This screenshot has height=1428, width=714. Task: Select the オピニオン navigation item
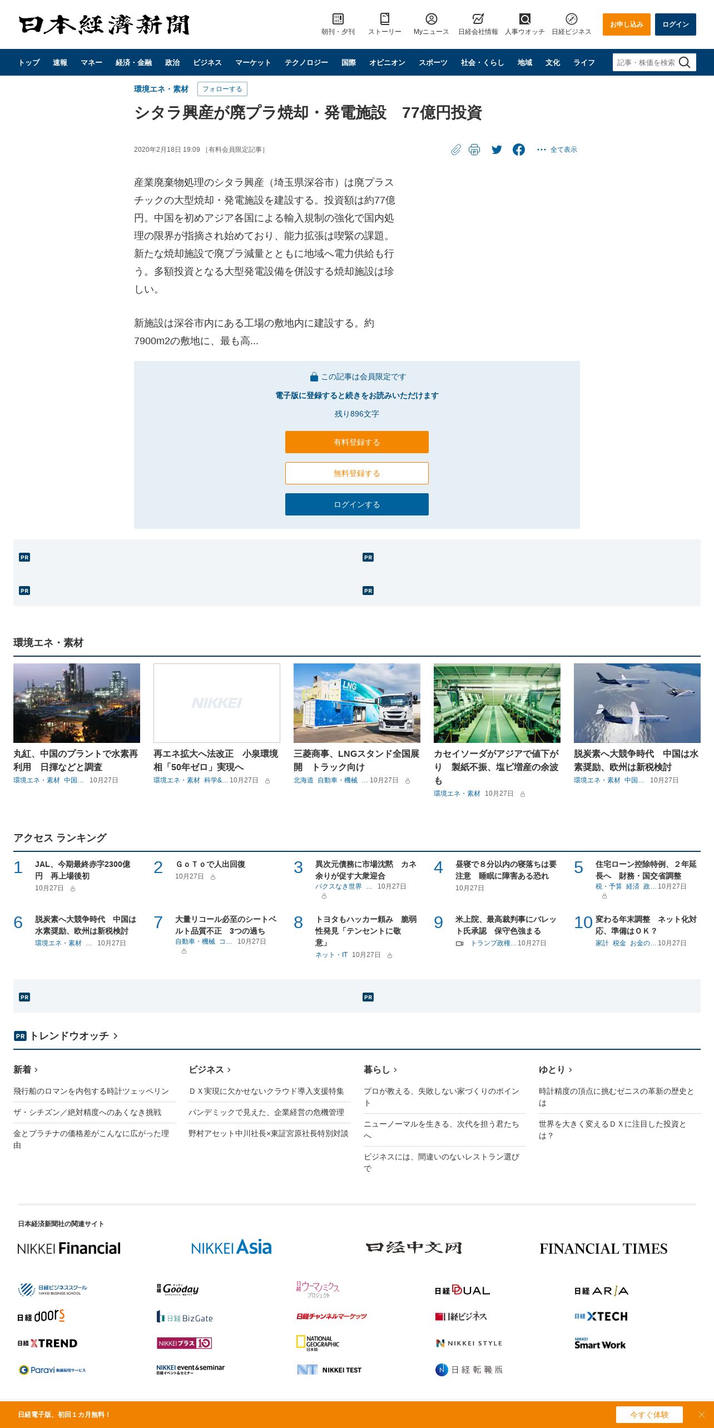[x=387, y=62]
